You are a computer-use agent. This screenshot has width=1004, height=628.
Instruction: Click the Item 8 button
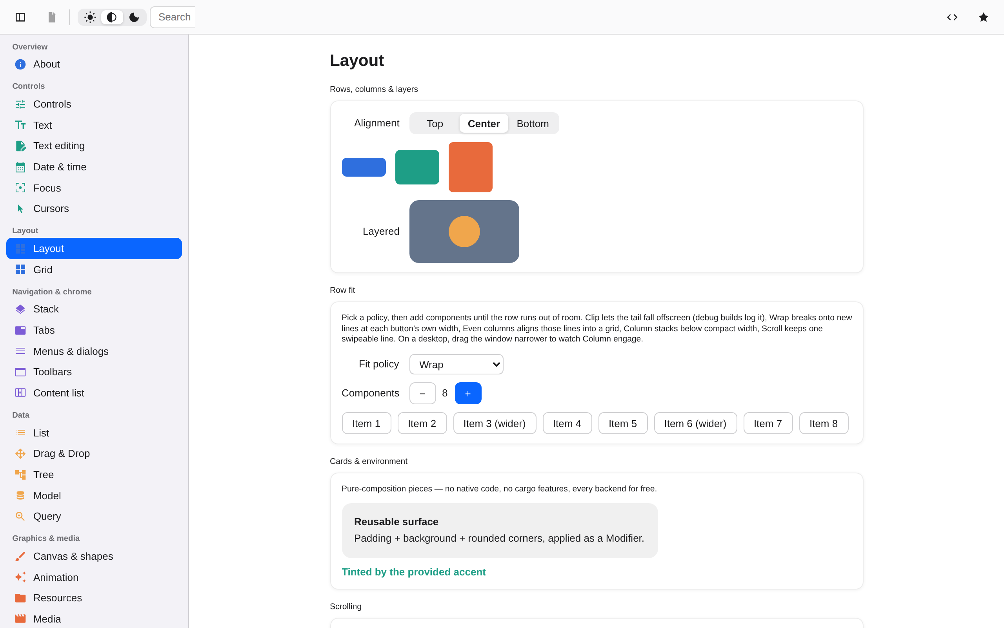pyautogui.click(x=824, y=423)
